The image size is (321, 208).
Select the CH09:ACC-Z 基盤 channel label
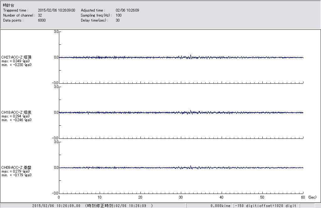(x=16, y=168)
